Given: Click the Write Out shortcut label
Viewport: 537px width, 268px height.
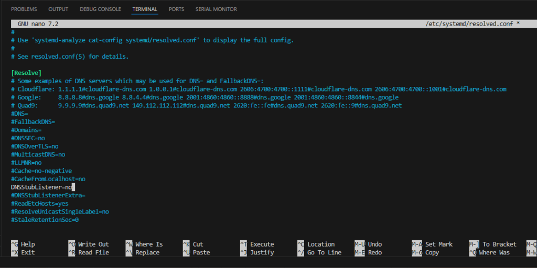Looking at the screenshot, I should pos(93,244).
